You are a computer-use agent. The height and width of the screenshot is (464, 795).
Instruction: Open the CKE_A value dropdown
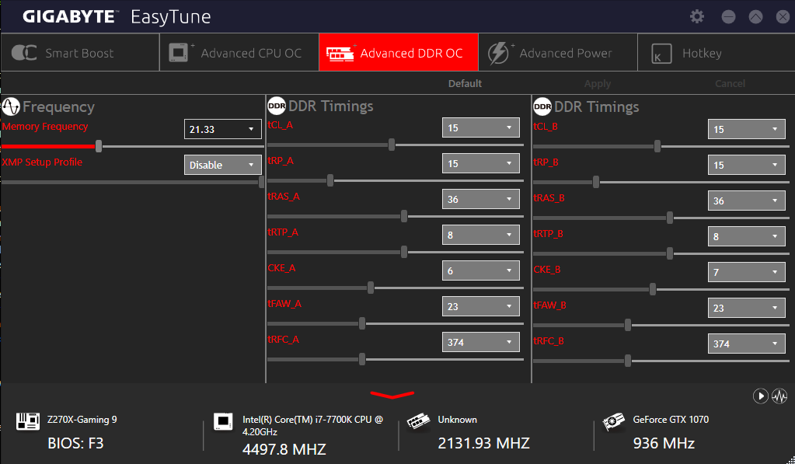click(x=480, y=270)
